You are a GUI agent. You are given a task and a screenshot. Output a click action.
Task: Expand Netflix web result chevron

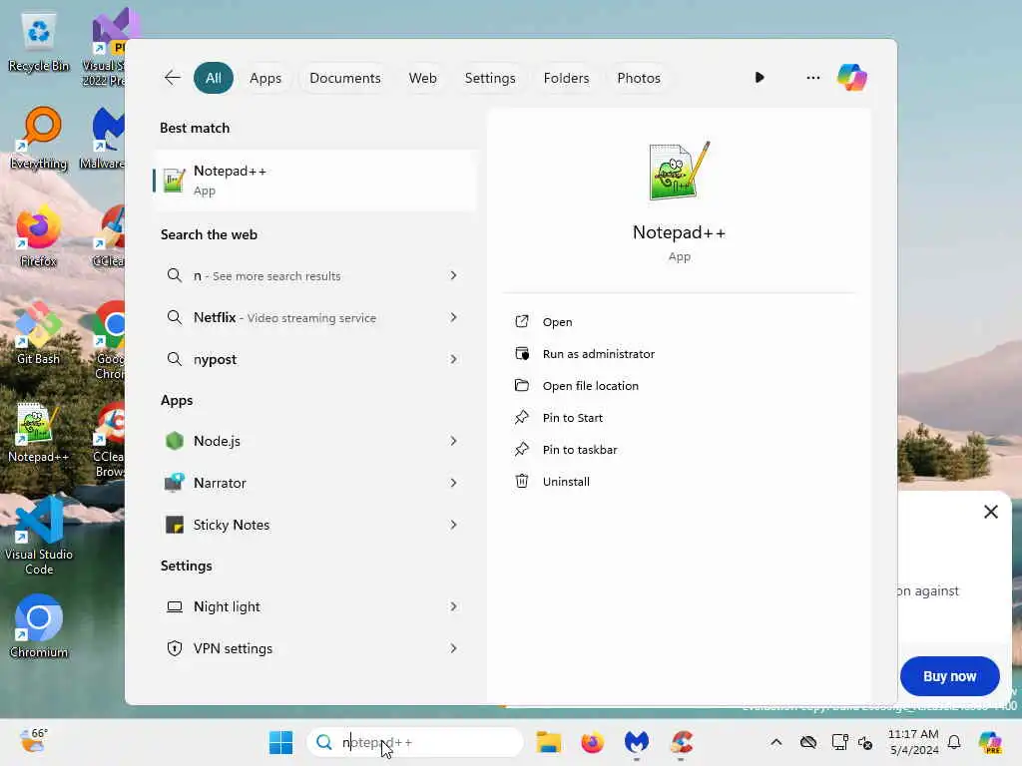click(x=454, y=317)
